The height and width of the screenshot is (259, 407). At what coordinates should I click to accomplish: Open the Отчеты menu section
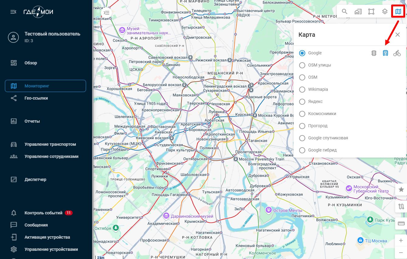[x=32, y=121]
